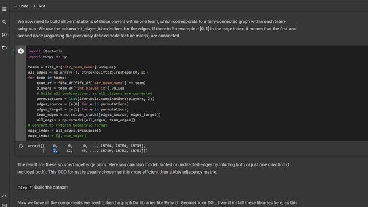Image resolution: width=368 pixels, height=207 pixels.
Task: Open the variables inspector icon
Action: [4, 34]
